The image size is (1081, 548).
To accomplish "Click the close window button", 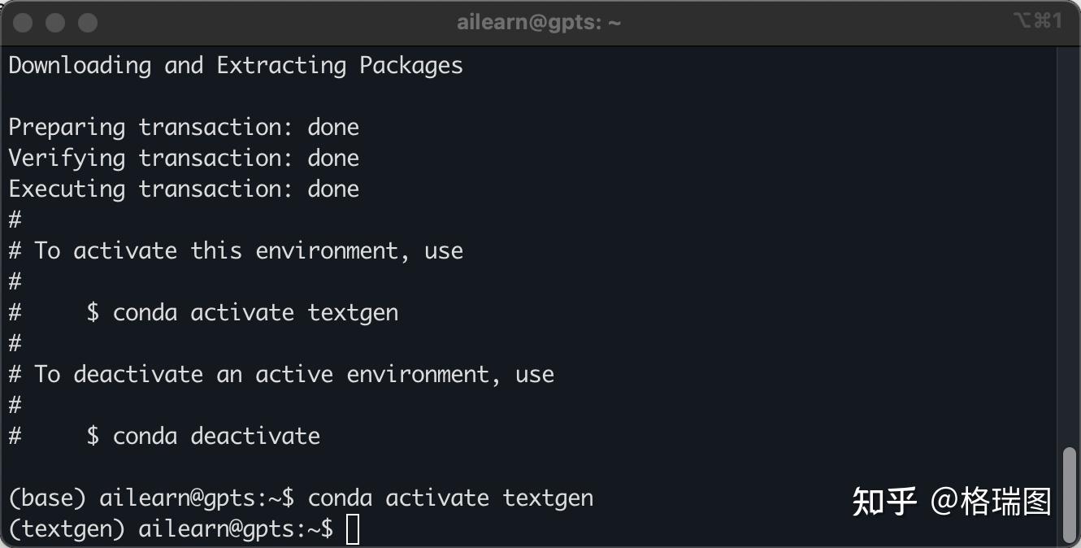I will pyautogui.click(x=23, y=23).
